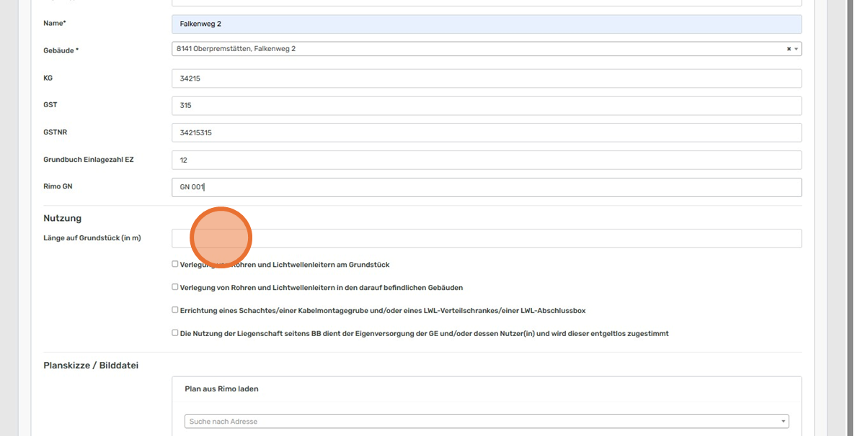Click the 'Plan aus Rimo laden' panel header
Screen dimensions: 855x436
point(221,389)
